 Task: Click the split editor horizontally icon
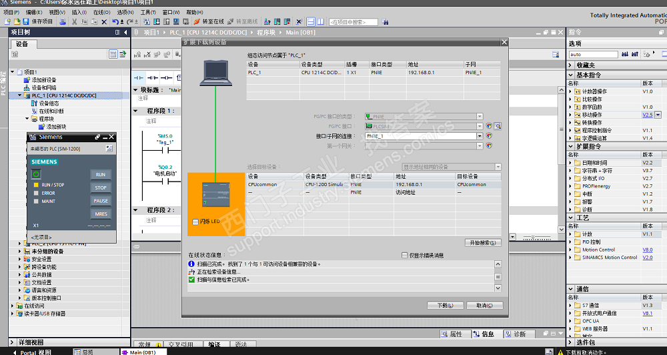coord(311,22)
